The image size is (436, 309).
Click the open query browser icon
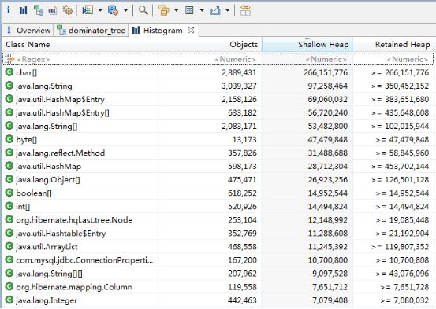point(113,10)
